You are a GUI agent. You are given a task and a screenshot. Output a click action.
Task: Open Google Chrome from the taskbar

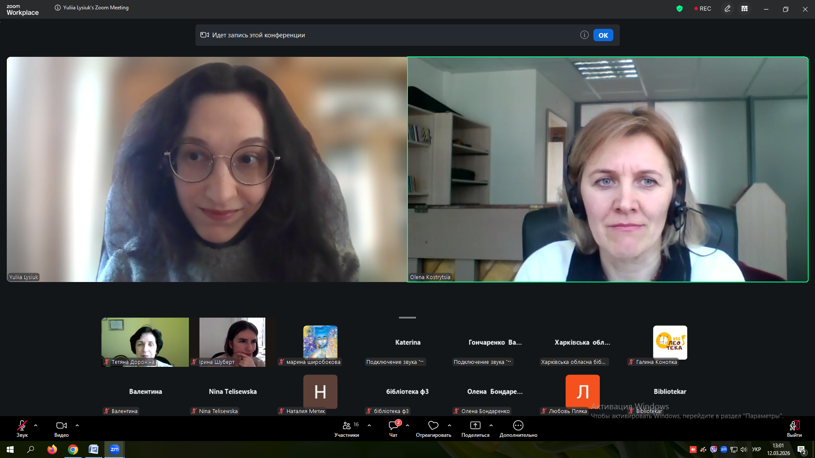(x=73, y=450)
